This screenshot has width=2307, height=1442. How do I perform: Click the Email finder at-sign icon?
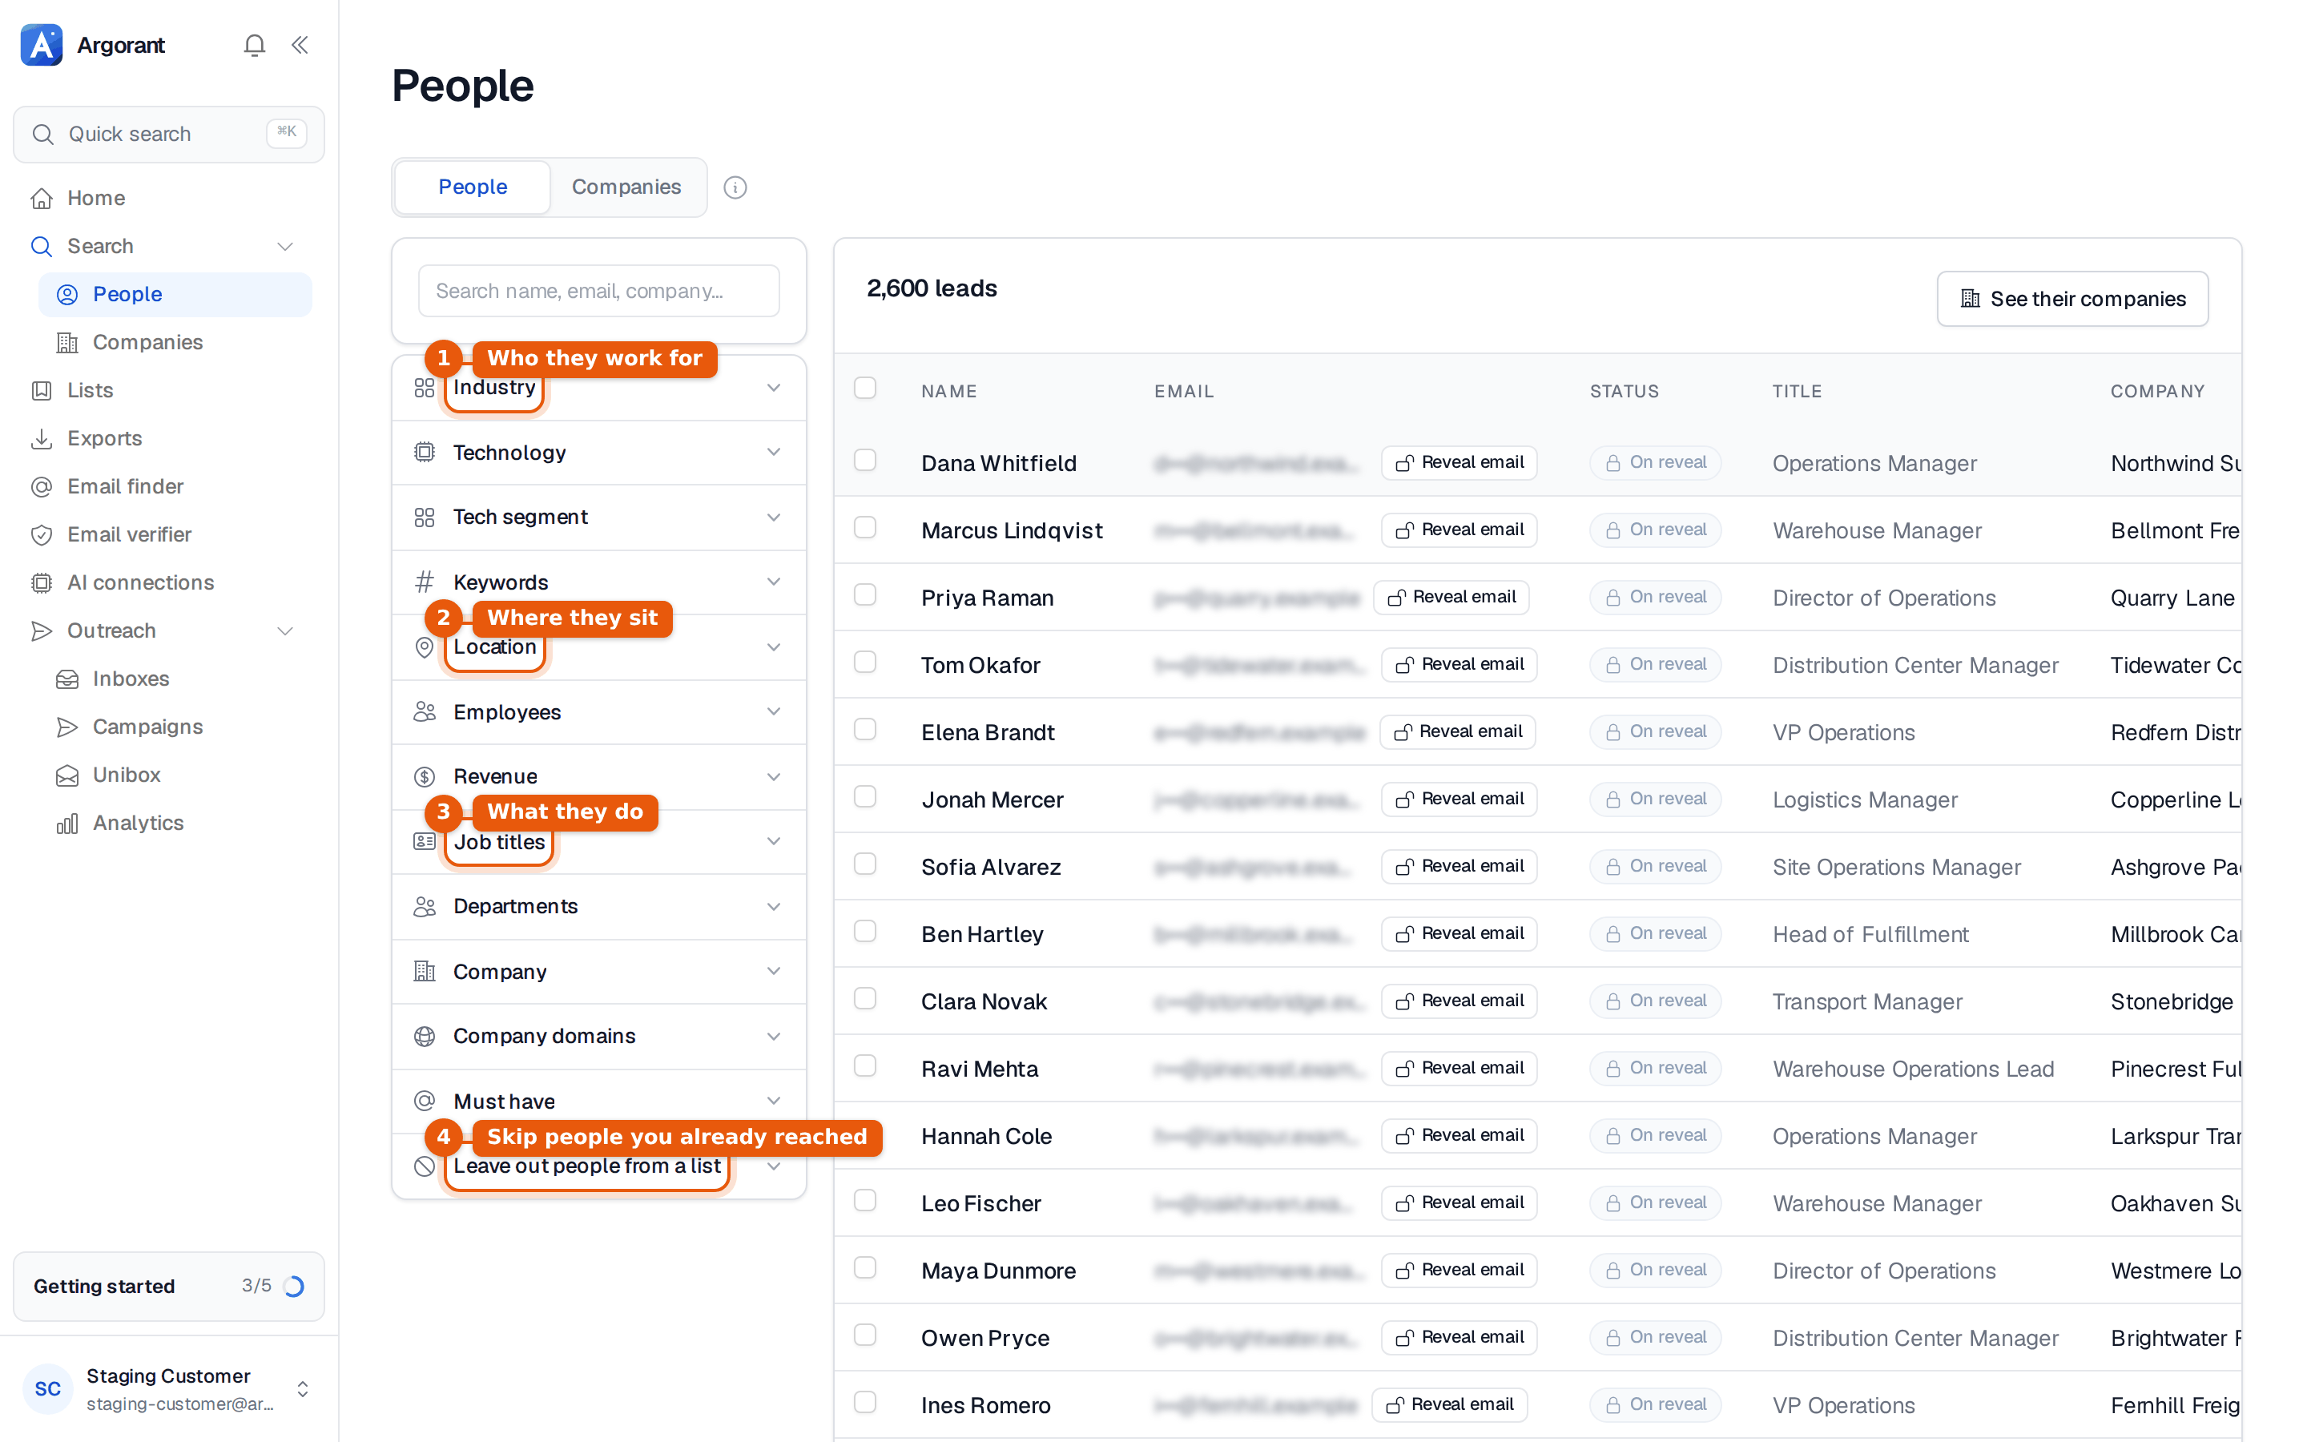[42, 486]
